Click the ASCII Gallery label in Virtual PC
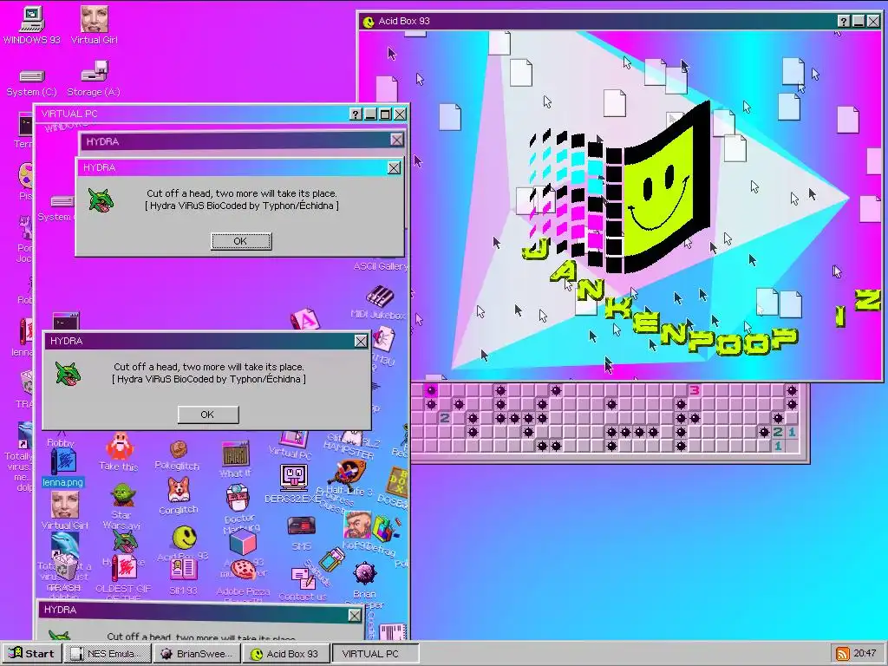The width and height of the screenshot is (888, 666). coord(380,266)
